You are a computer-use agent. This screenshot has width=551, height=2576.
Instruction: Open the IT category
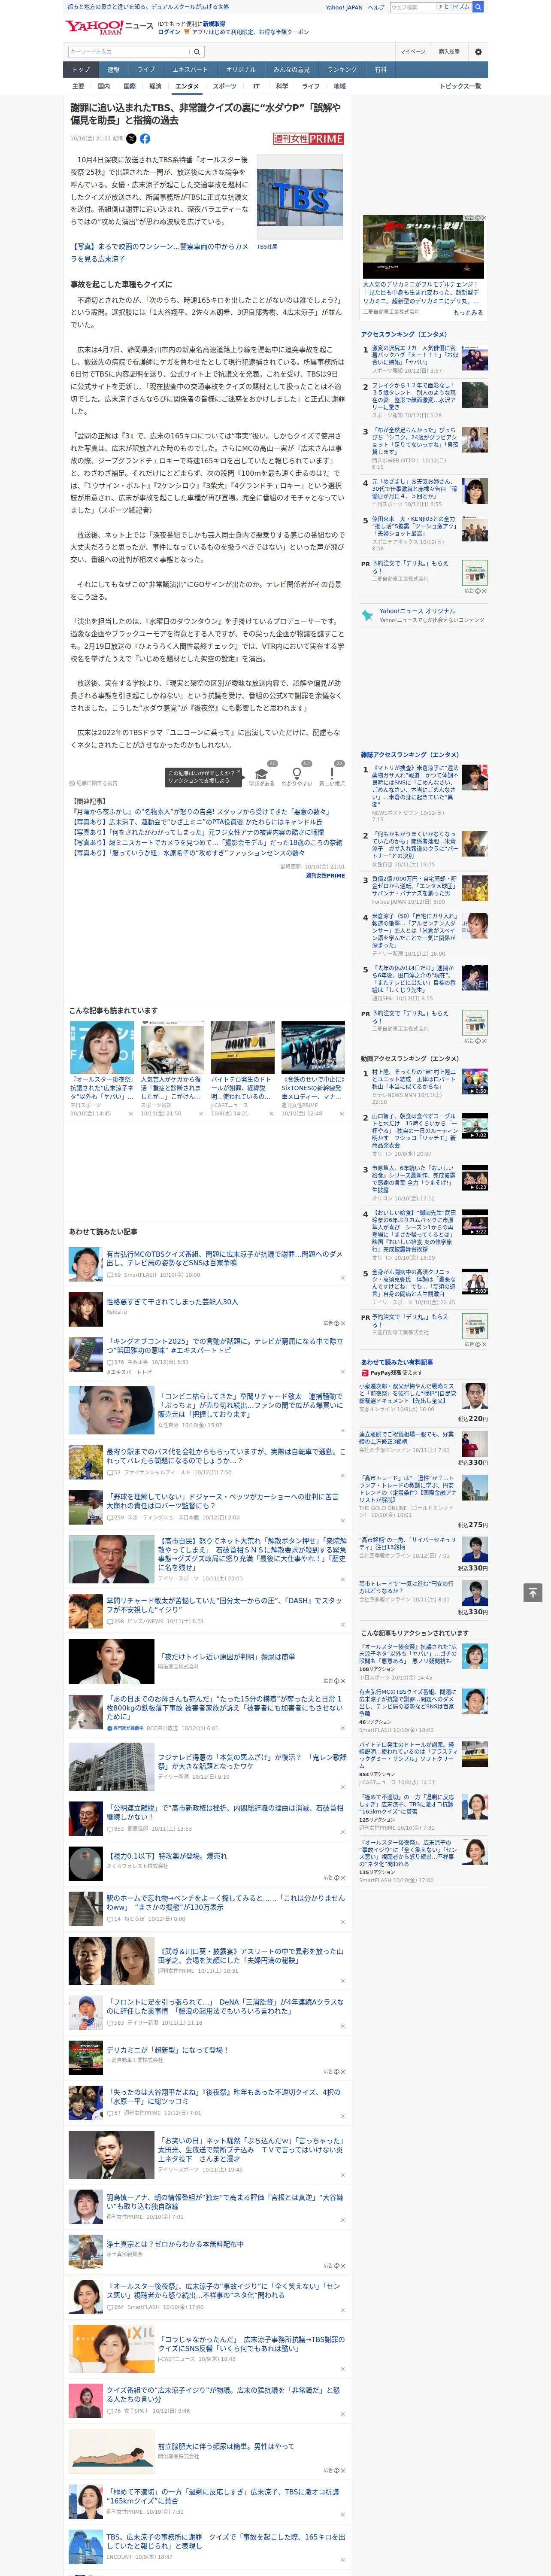coord(256,86)
